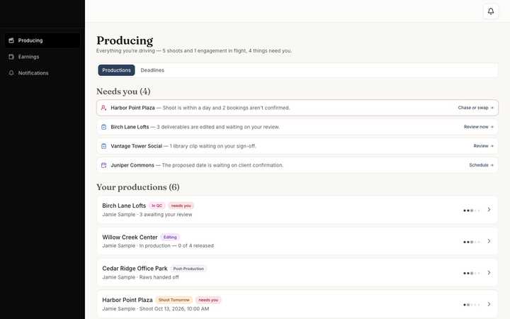This screenshot has height=319, width=510.
Task: Click 'Raws handed off' text
Action: [159, 277]
